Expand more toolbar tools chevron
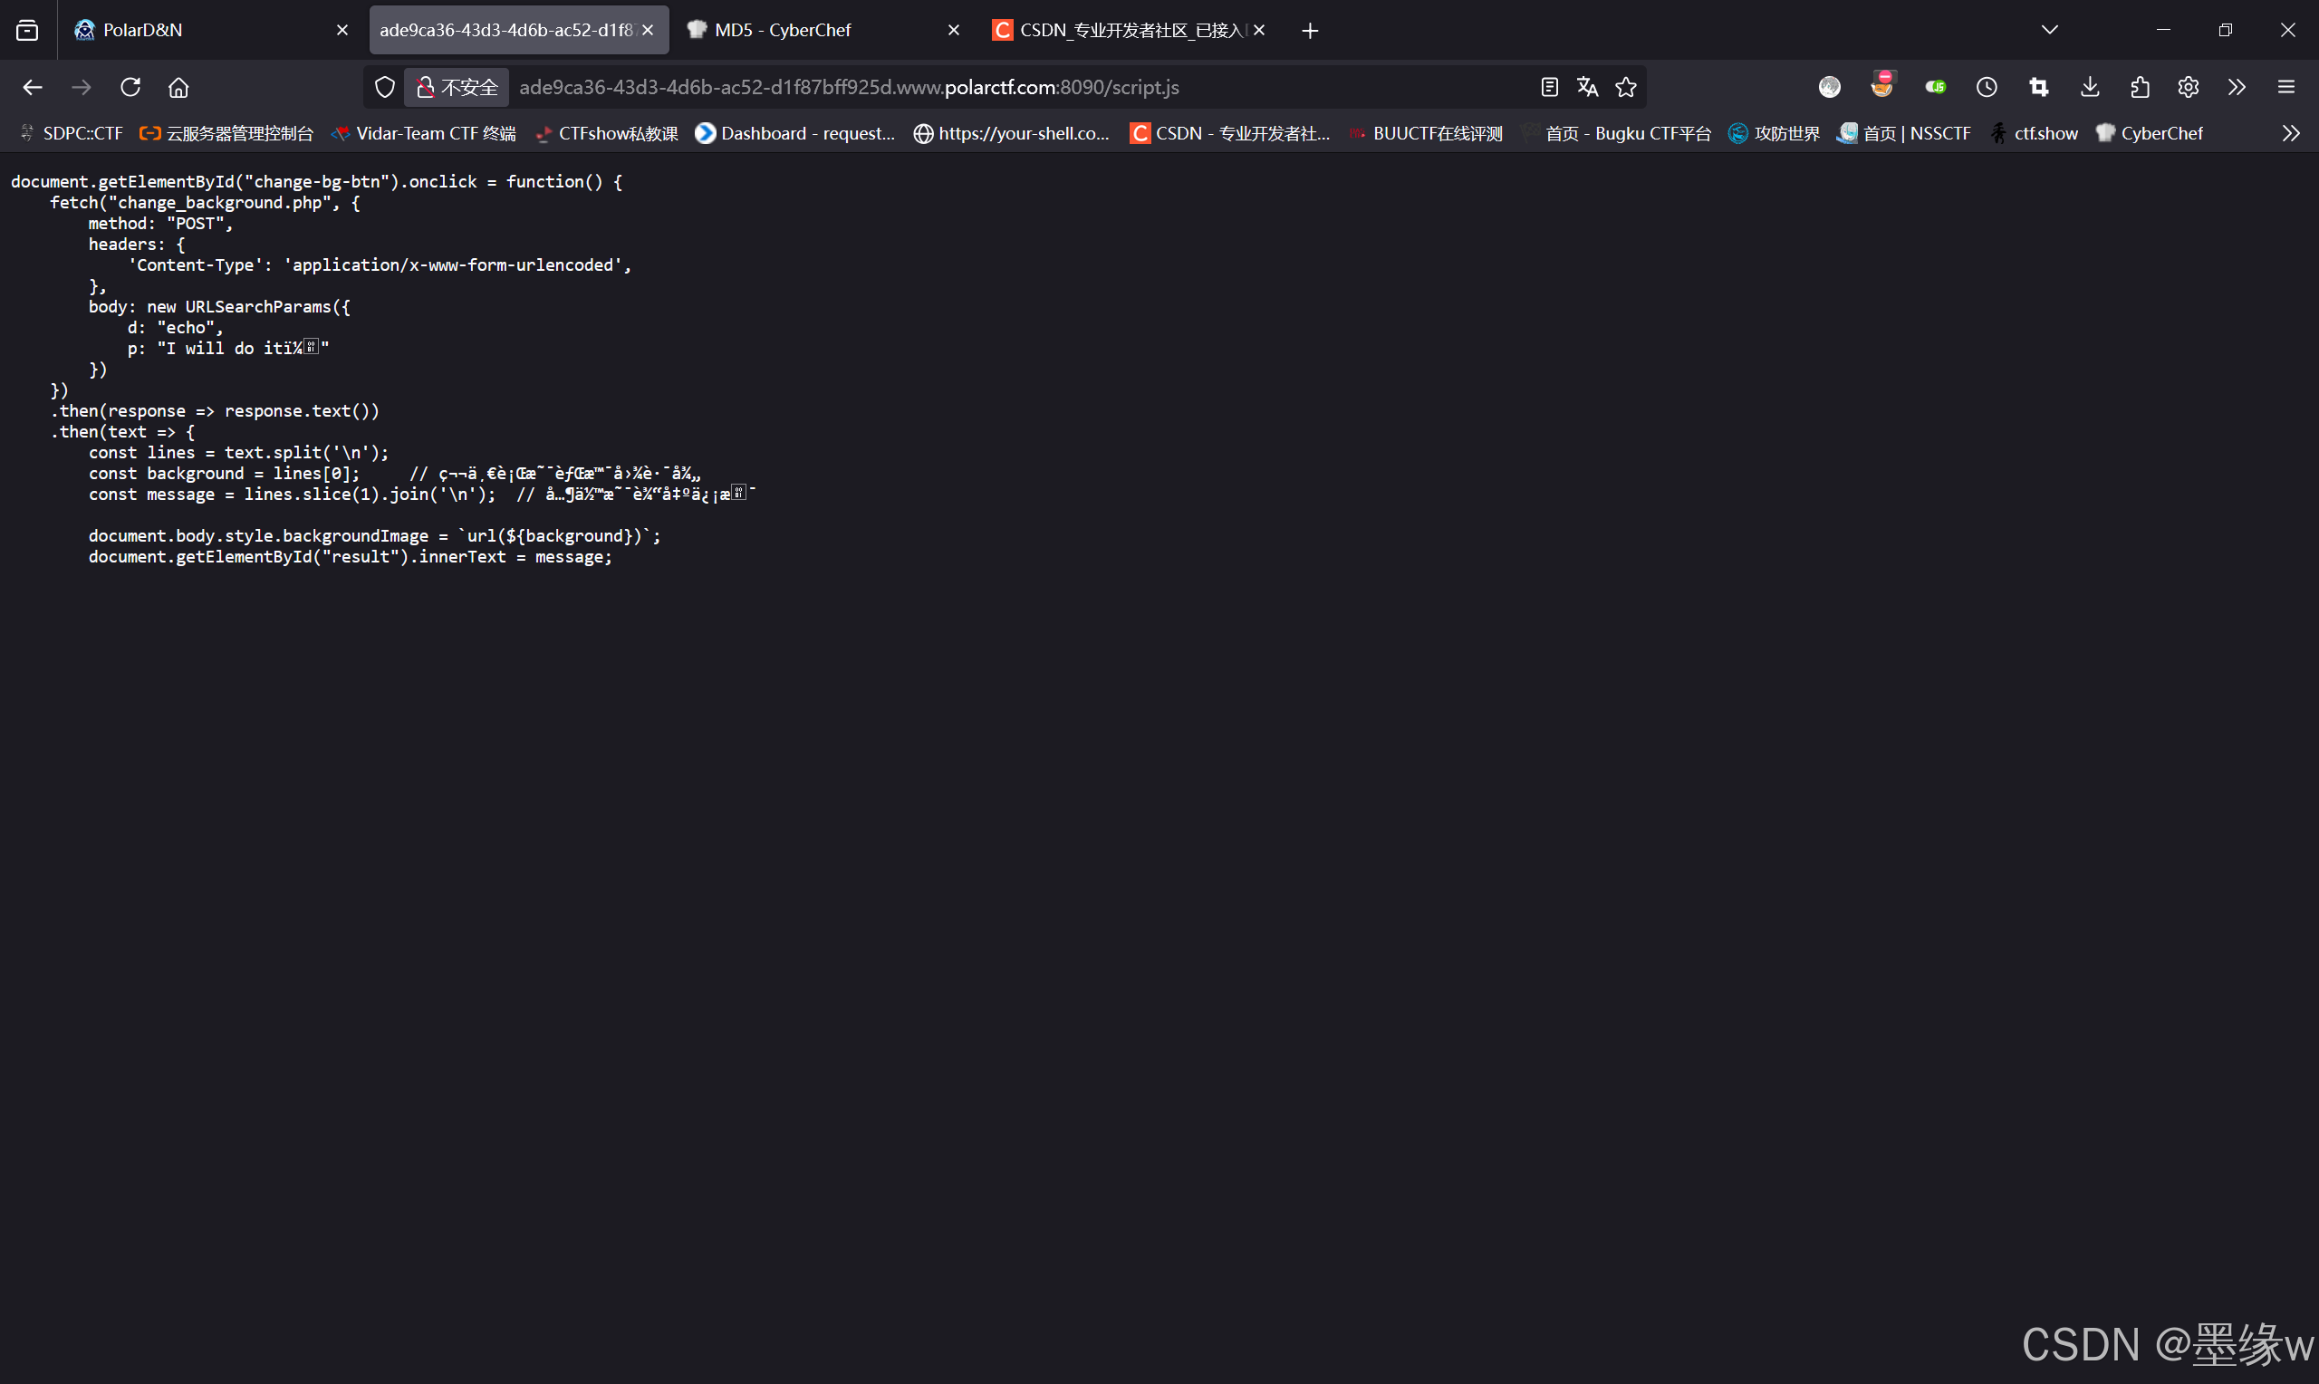The width and height of the screenshot is (2319, 1384). [x=2236, y=87]
